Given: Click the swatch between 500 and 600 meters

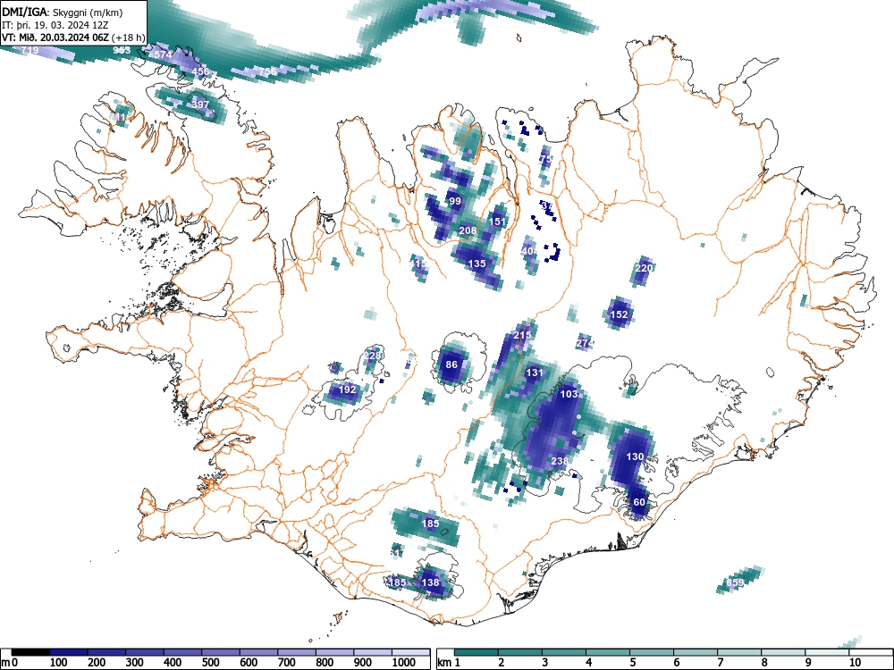Looking at the screenshot, I should coord(221,652).
